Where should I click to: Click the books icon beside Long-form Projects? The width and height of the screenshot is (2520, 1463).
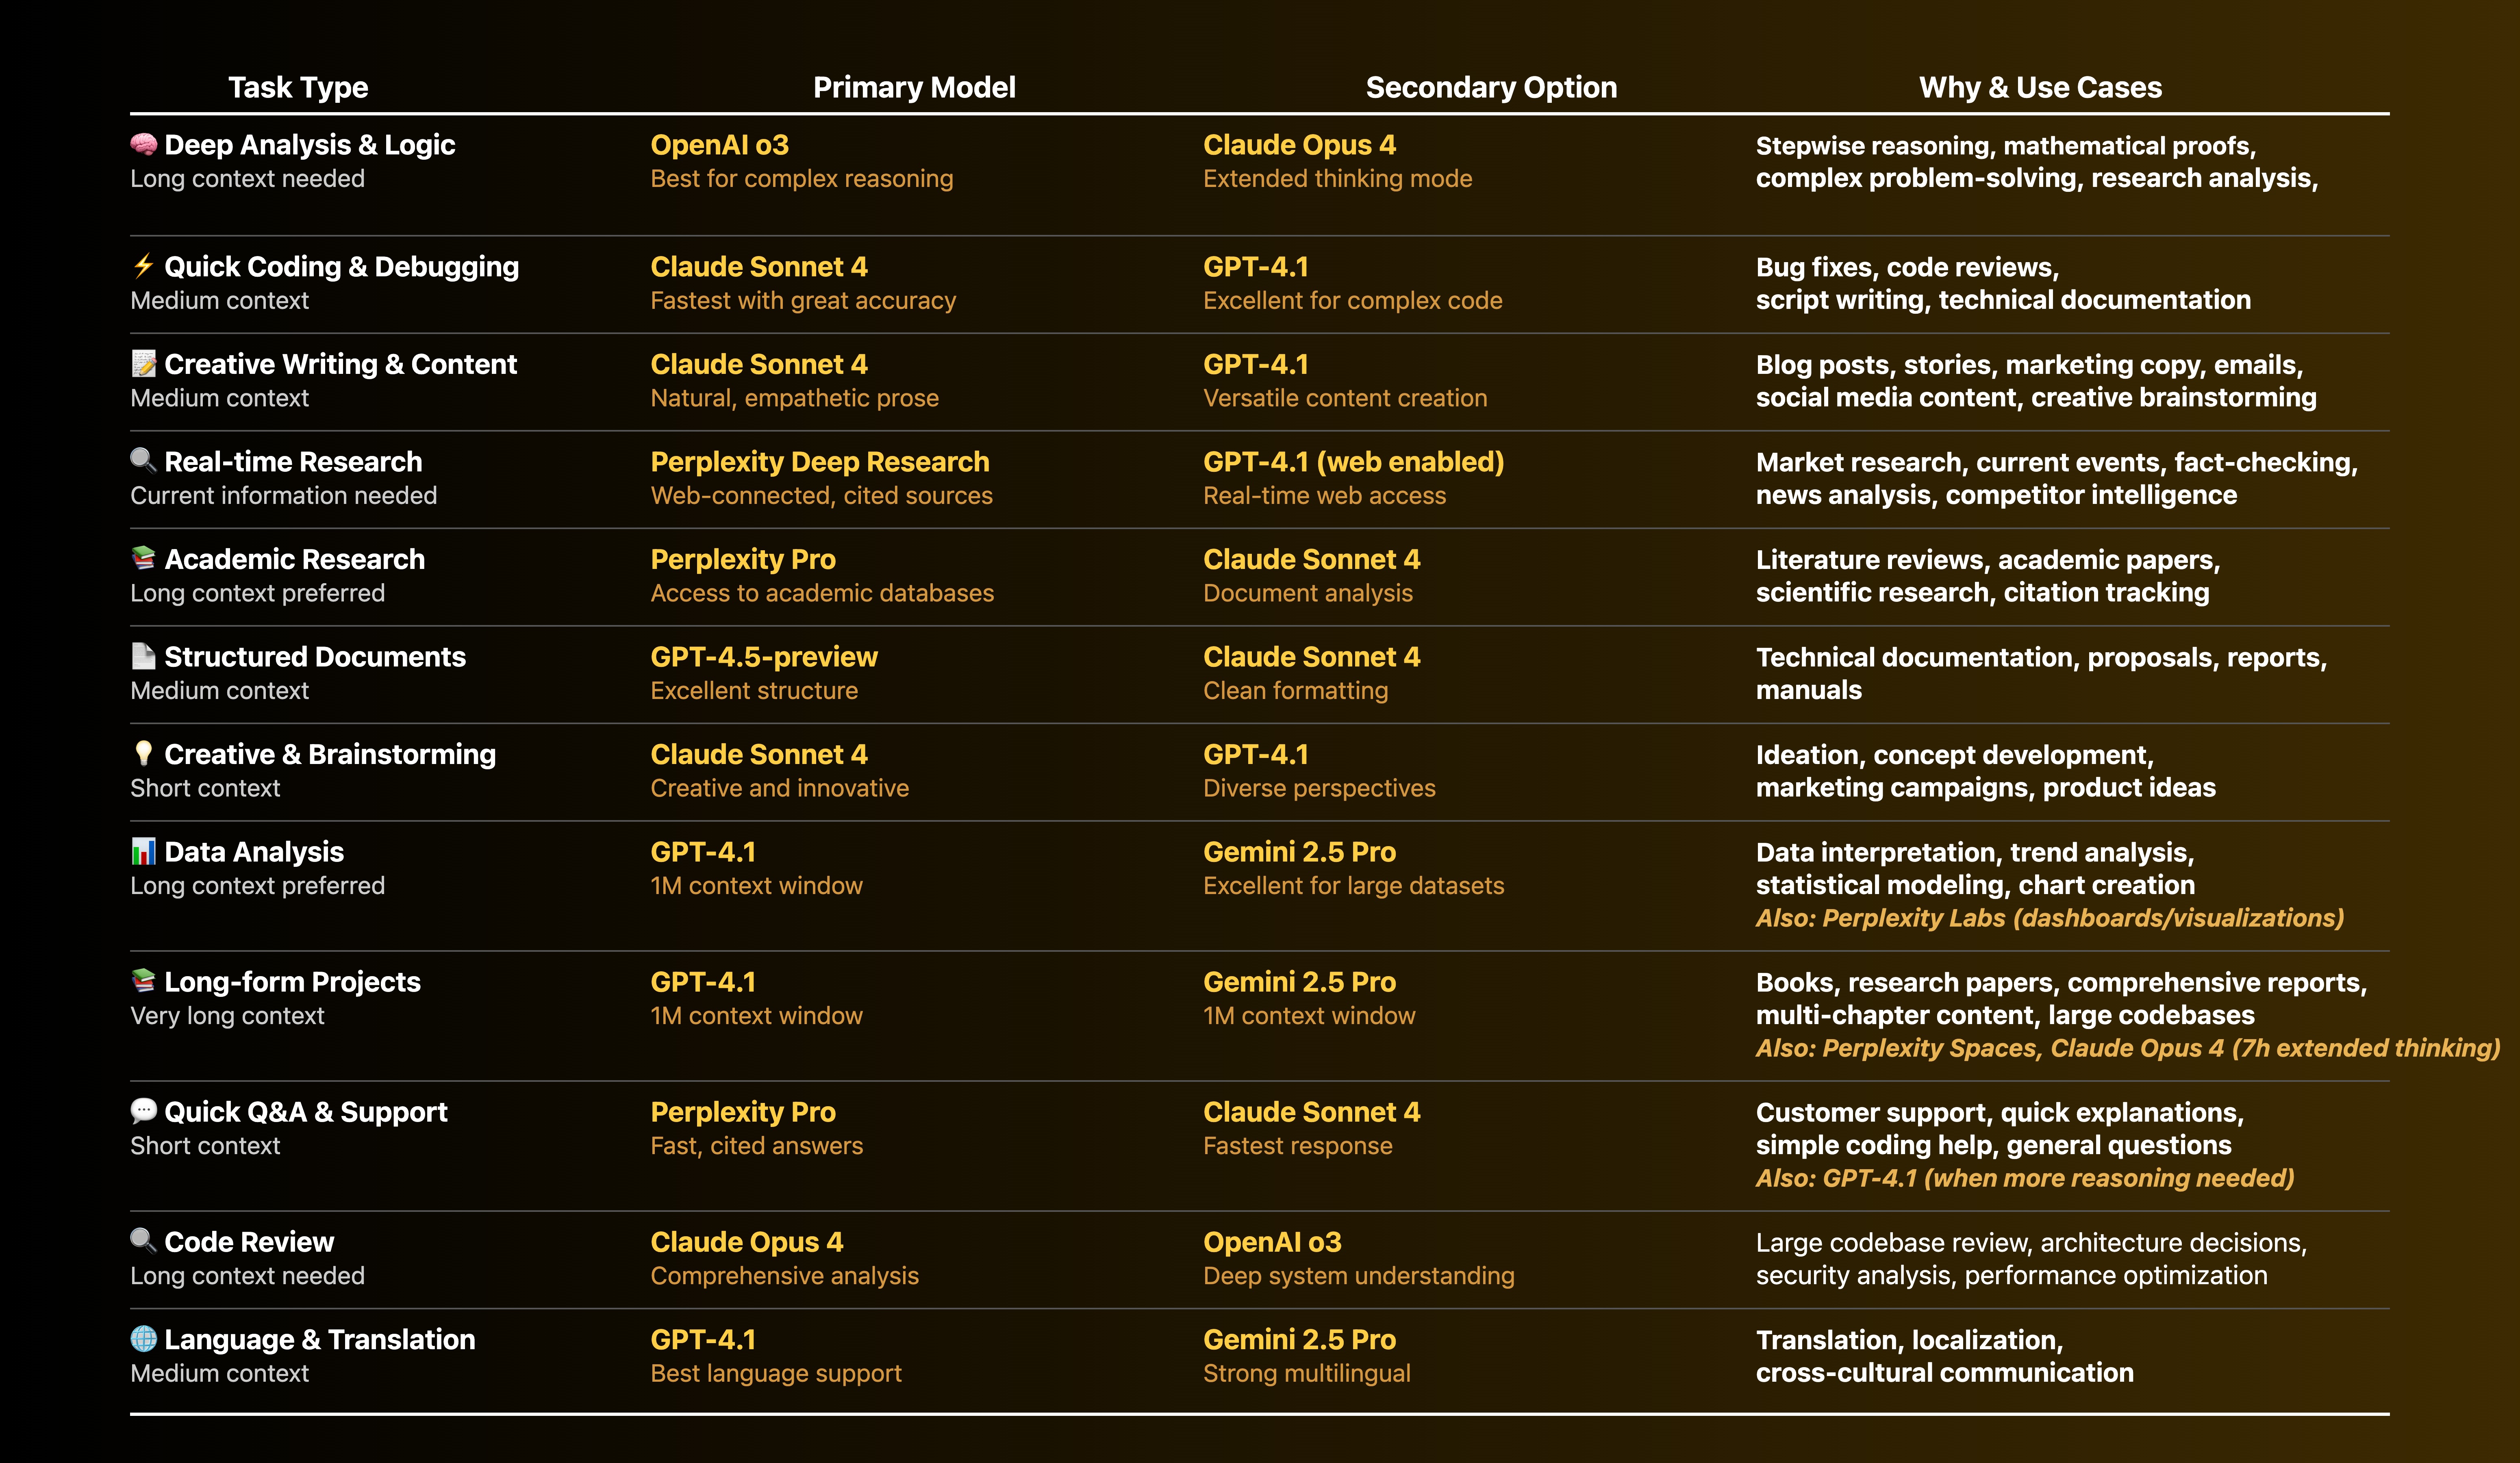[x=144, y=980]
